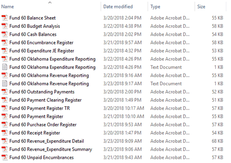Select the file name Fund 60 Balance Sheet
Image resolution: width=231 pixels, height=163 pixels.
click(32, 18)
